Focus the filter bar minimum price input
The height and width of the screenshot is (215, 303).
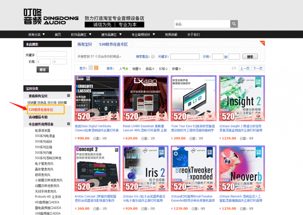(218, 57)
